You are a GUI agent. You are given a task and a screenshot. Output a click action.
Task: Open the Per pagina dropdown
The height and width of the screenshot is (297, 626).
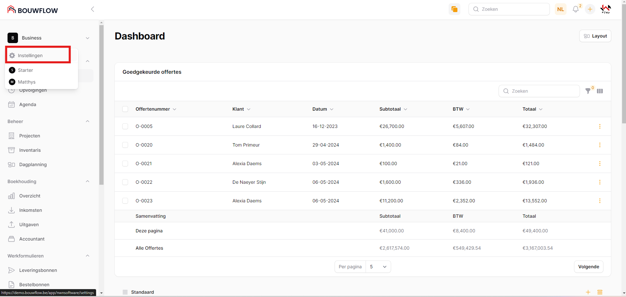tap(378, 267)
